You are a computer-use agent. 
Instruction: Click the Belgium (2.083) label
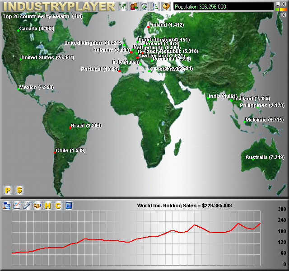[x=112, y=50]
